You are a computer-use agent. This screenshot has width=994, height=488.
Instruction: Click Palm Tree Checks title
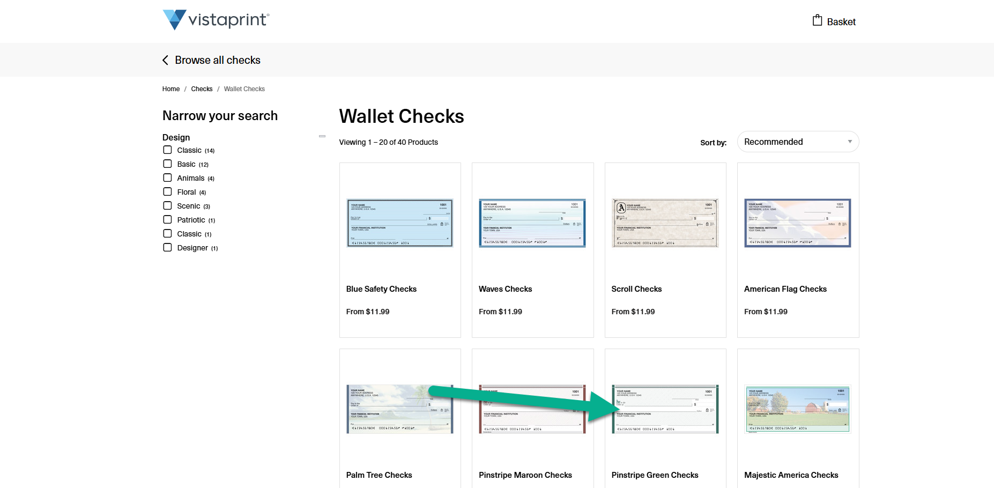[x=379, y=475]
